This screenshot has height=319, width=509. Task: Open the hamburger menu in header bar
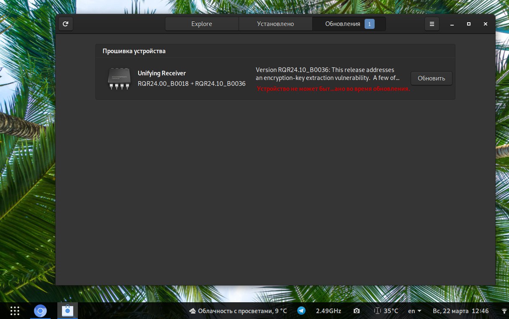(432, 24)
